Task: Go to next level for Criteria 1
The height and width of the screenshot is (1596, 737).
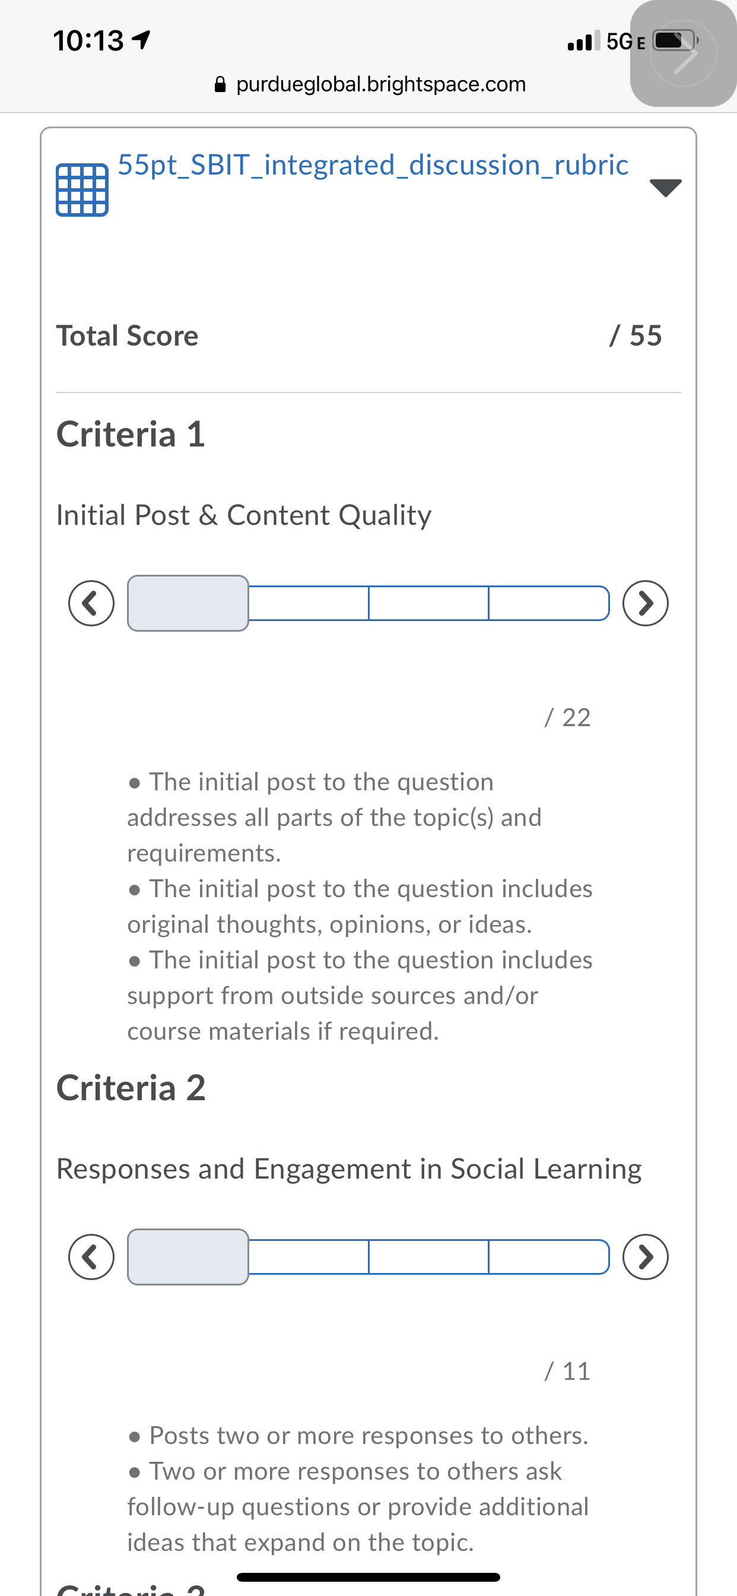Action: 644,603
